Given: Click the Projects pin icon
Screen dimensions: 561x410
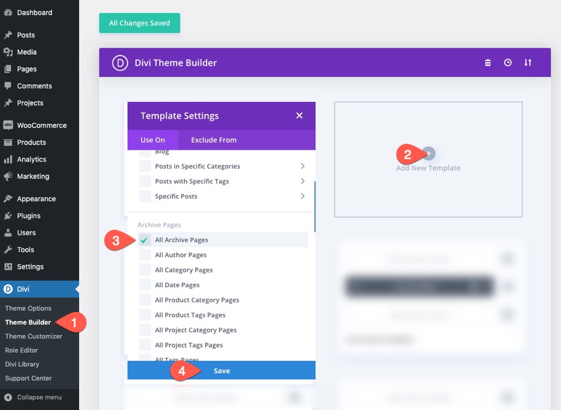Looking at the screenshot, I should coord(8,103).
